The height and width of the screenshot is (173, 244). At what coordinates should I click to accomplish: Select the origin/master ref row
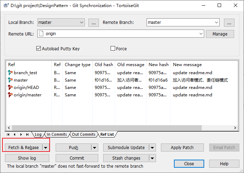tap(122, 95)
